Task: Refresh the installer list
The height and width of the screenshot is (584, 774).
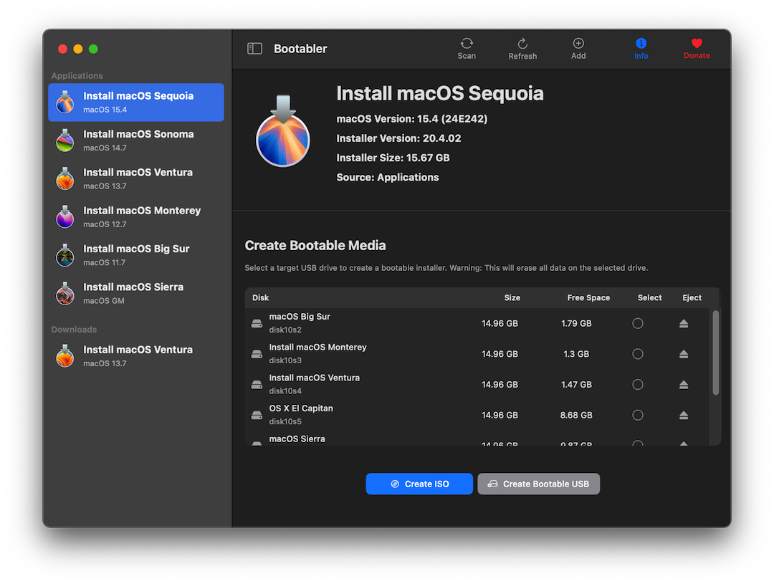Action: (x=522, y=49)
